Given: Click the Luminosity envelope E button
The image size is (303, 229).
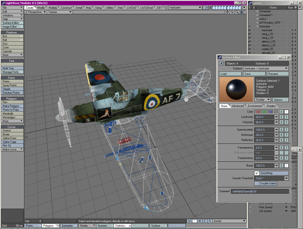Looking at the screenshot, I should [281, 117].
